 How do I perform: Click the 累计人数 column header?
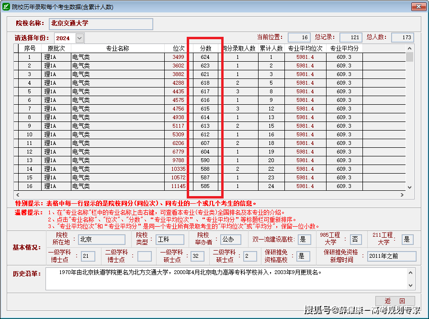tap(271, 48)
